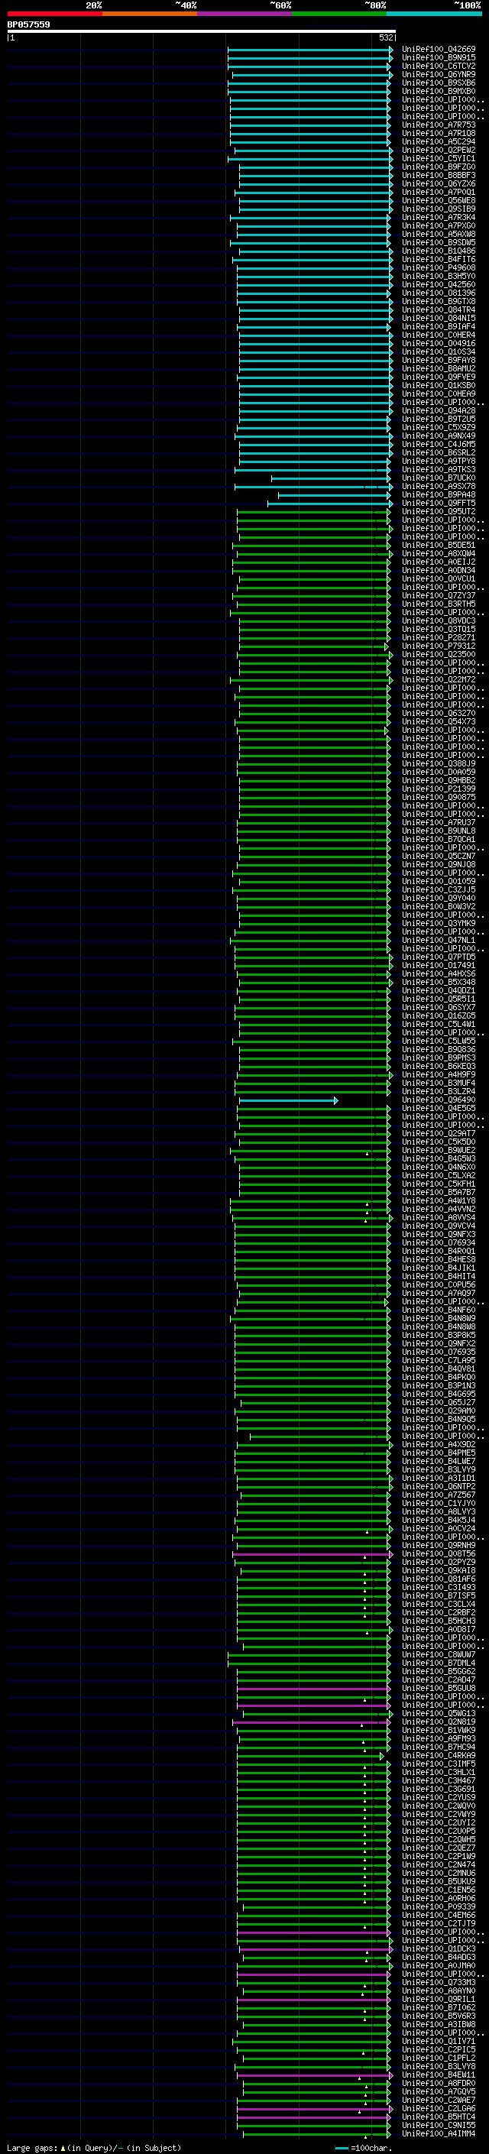Select hit label UniRef100_Q9SIB9
This screenshot has width=489, height=2154.
(x=438, y=209)
